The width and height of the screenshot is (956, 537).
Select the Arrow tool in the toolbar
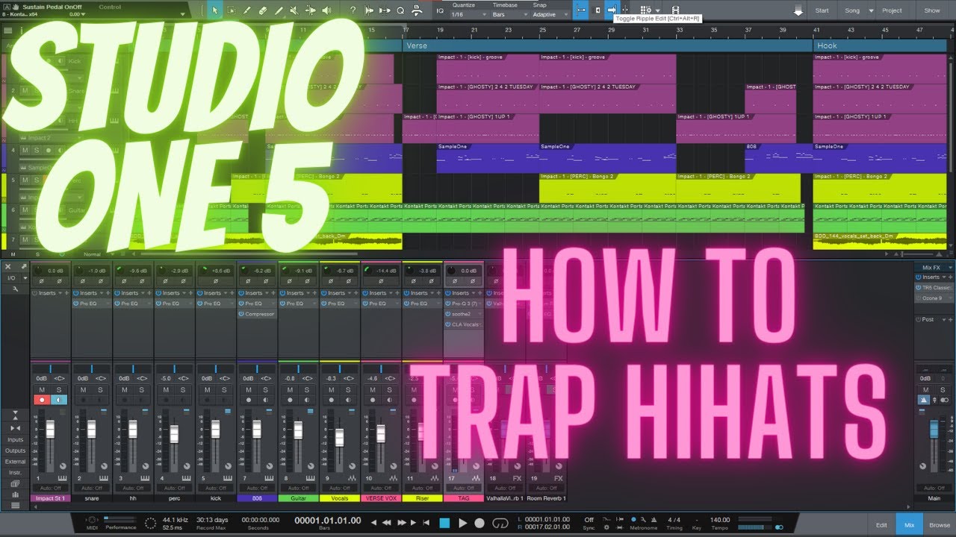point(215,10)
